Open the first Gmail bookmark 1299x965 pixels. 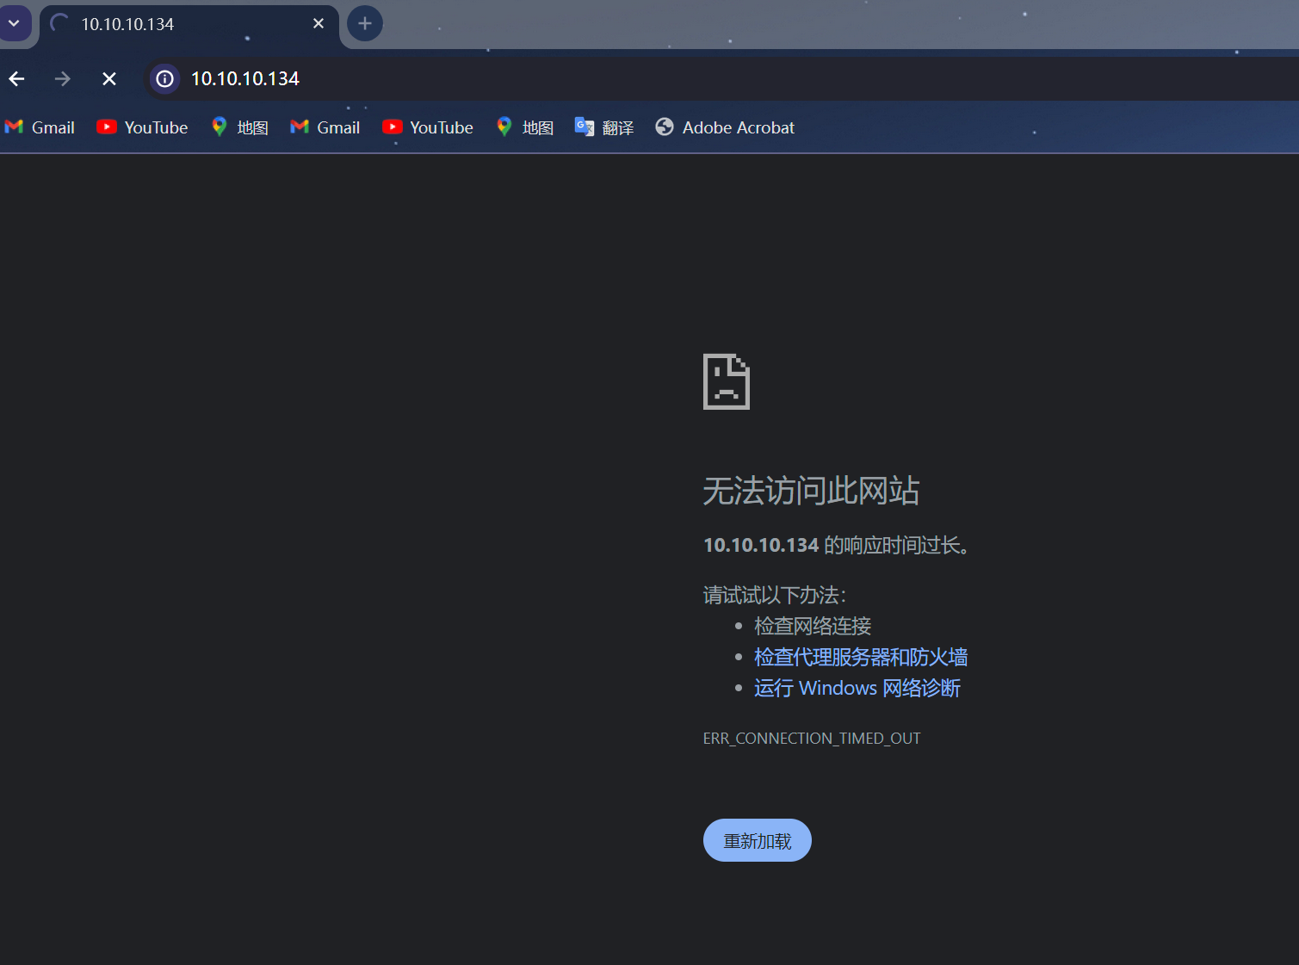click(40, 127)
